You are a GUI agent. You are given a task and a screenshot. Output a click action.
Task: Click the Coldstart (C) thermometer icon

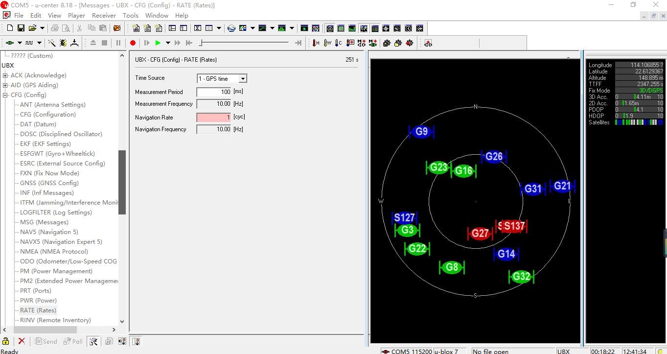coord(339,43)
